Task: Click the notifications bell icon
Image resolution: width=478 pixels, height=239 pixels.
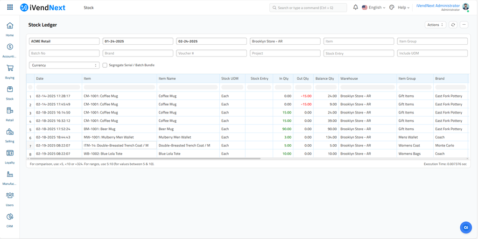Action: (x=355, y=7)
